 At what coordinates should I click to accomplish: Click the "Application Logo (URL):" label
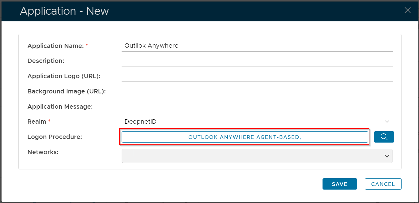(x=64, y=76)
